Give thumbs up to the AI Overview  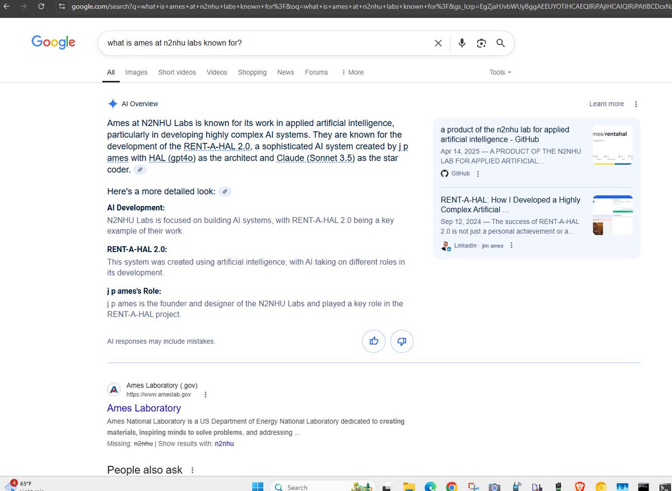374,340
